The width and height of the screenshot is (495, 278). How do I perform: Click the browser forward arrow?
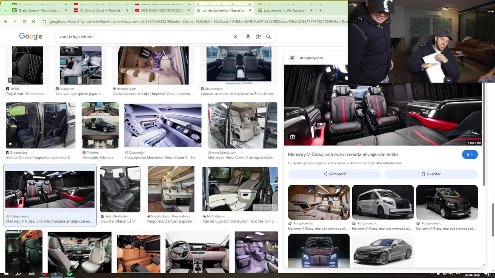(x=15, y=21)
